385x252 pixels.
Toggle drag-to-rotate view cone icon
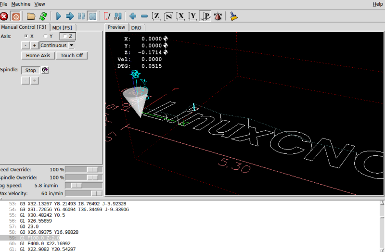pos(218,16)
